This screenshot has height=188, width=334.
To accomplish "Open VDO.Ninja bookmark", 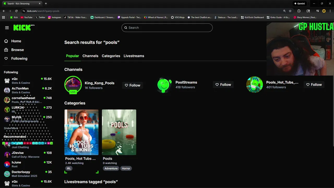I will click(178, 17).
